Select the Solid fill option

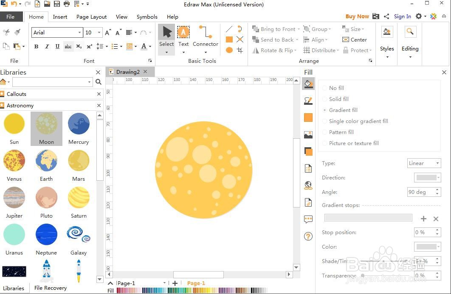[335, 99]
